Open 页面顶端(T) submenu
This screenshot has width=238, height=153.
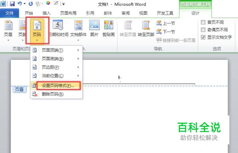(56, 50)
